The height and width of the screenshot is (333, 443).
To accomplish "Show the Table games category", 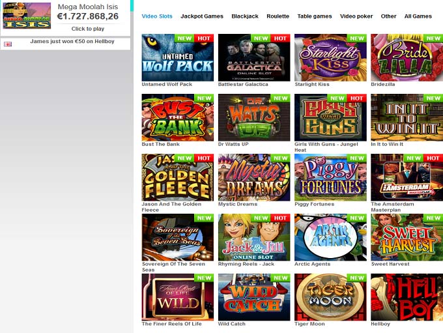I will tap(315, 16).
